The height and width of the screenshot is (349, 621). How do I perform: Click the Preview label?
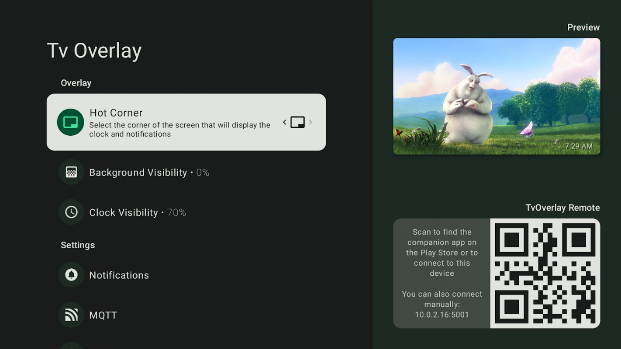[x=583, y=27]
